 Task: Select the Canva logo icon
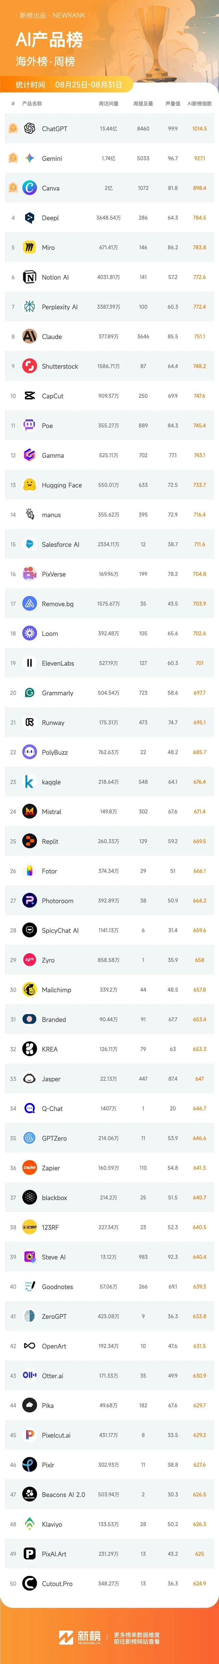[30, 188]
